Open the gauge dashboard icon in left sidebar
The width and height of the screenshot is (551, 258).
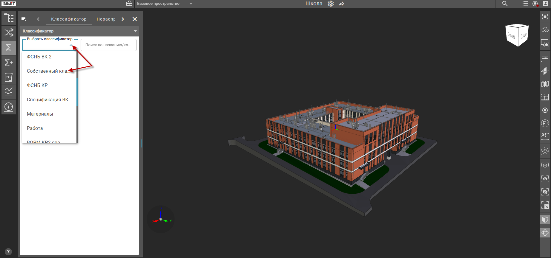click(9, 107)
